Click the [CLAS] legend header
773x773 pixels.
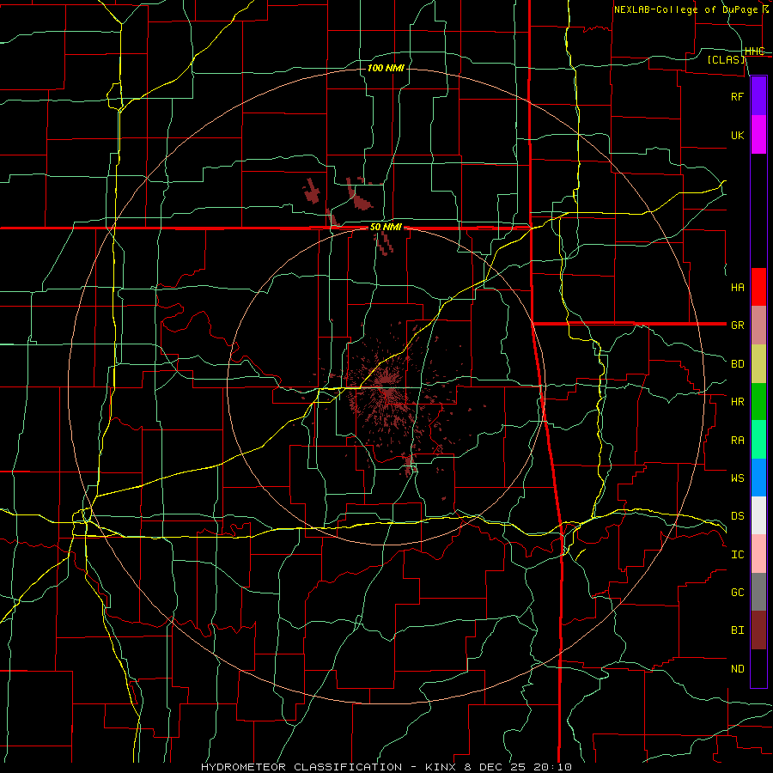(726, 60)
